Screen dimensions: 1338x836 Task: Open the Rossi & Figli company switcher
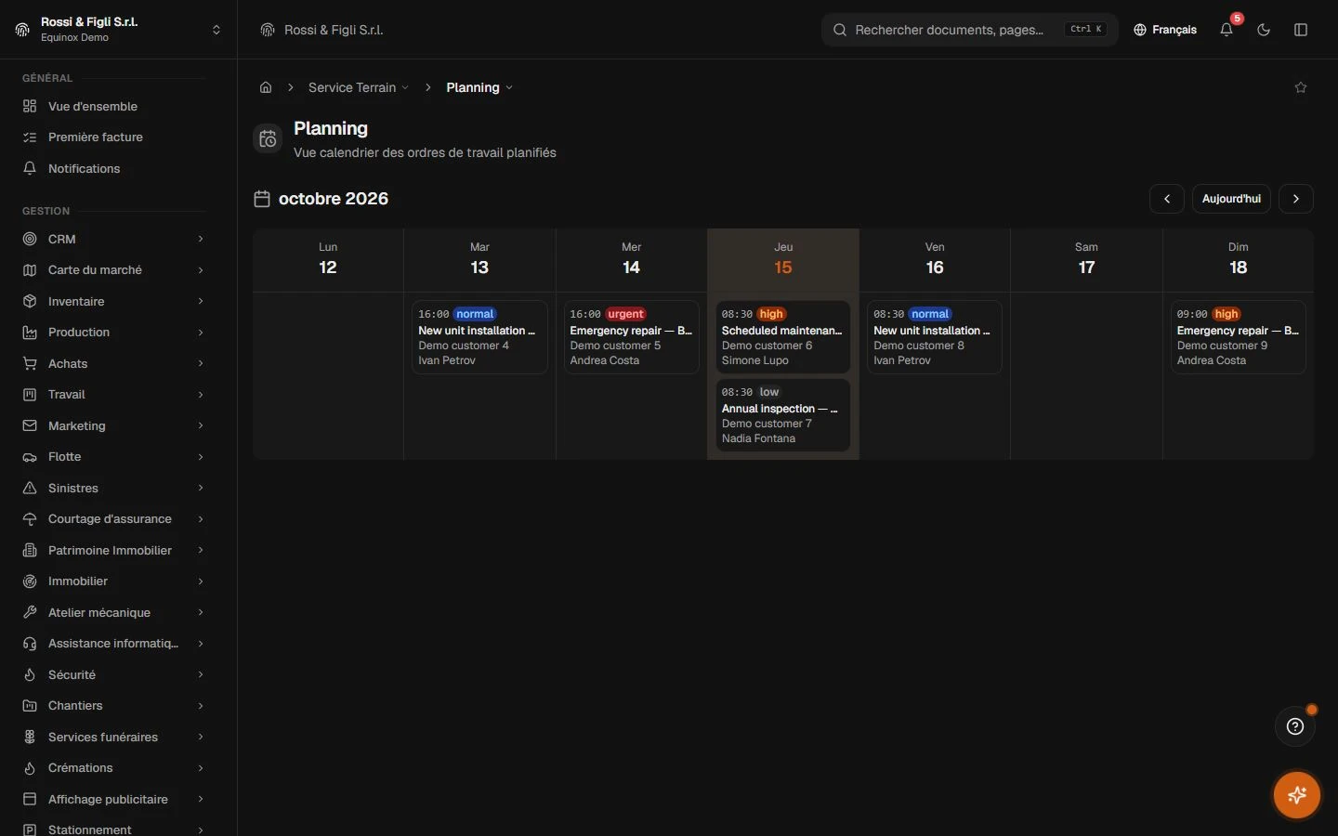119,30
